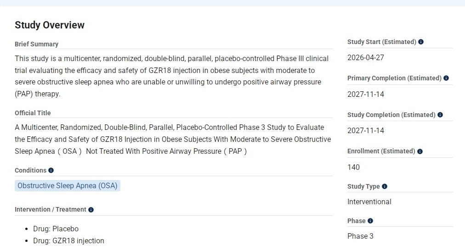
Task: Click the info icon beside Study Start (Estimated)
Action: 421,42
